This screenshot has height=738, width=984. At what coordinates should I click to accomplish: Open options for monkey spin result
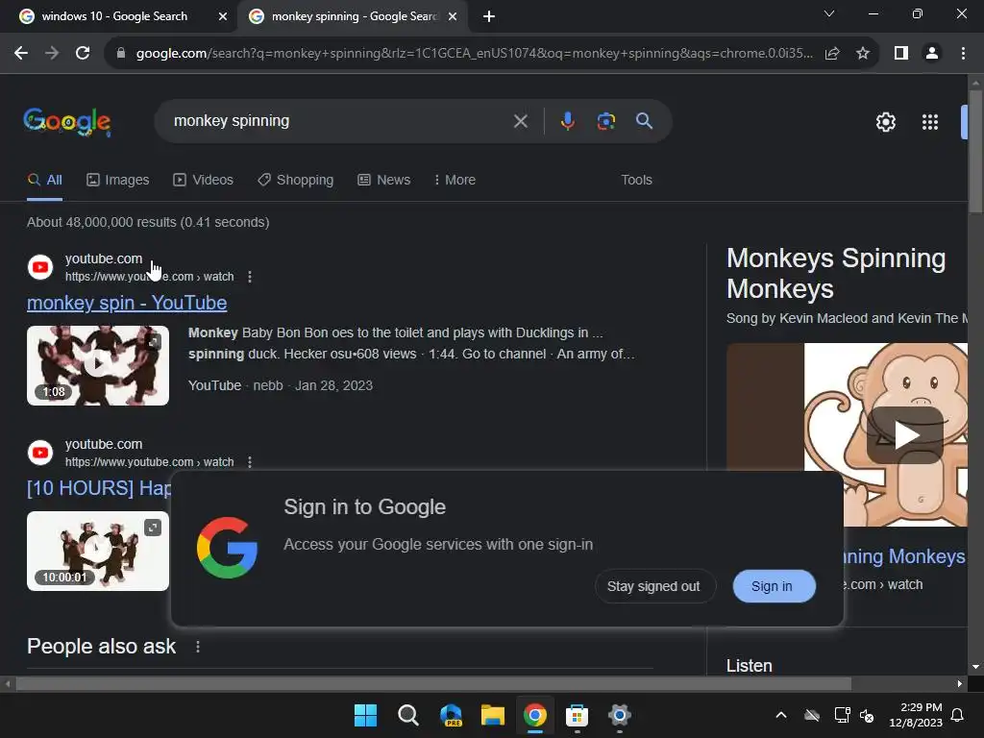(250, 277)
